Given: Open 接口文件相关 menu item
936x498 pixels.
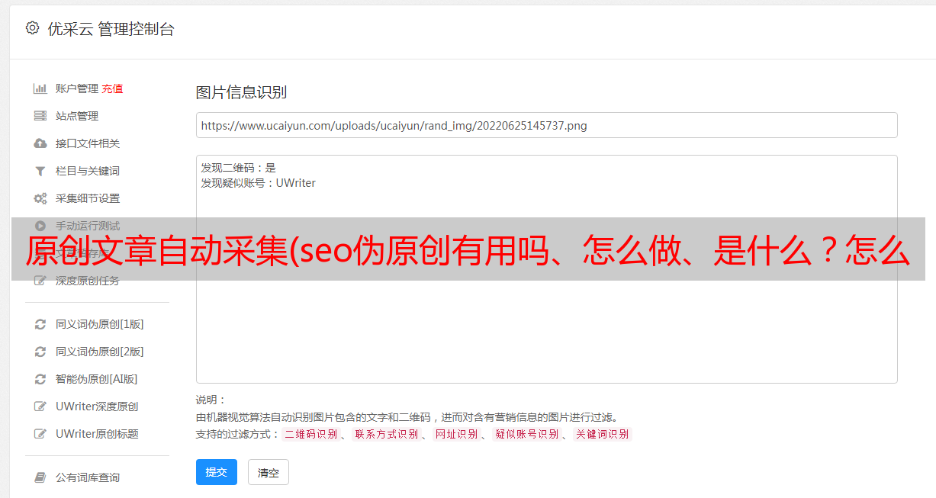Looking at the screenshot, I should click(88, 143).
